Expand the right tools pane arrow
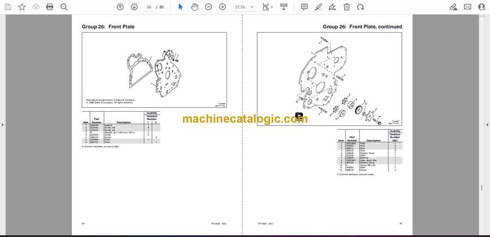Image resolution: width=490 pixels, height=237 pixels. click(487, 125)
